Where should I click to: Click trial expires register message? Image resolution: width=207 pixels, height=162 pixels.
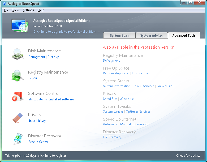[x=36, y=156]
